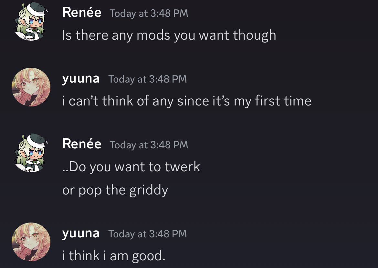Click the timestamp on yuuna's first time message

click(148, 79)
